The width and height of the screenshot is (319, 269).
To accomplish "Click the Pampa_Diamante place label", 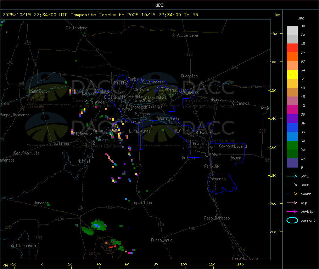I will coord(15,115).
